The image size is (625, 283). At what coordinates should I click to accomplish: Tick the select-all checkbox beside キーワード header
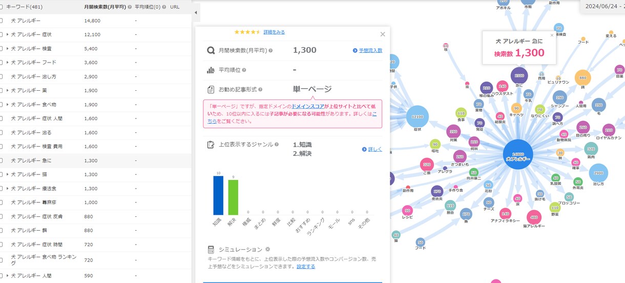(x=2, y=7)
